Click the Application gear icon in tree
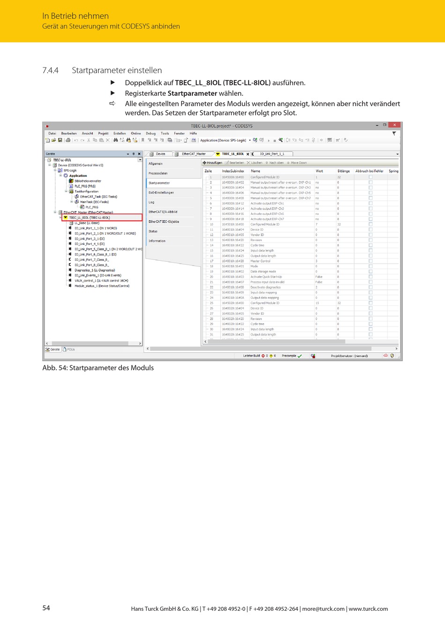The width and height of the screenshot is (445, 630). coord(66,176)
